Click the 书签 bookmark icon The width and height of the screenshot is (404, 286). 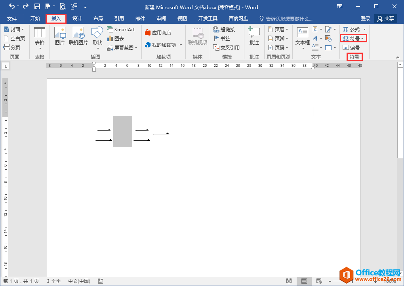[222, 39]
